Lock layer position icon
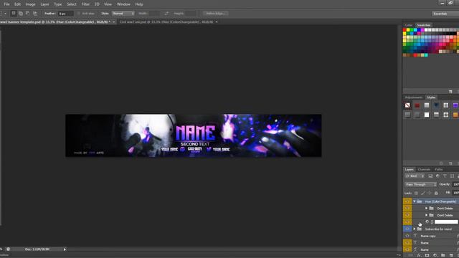 (x=430, y=193)
